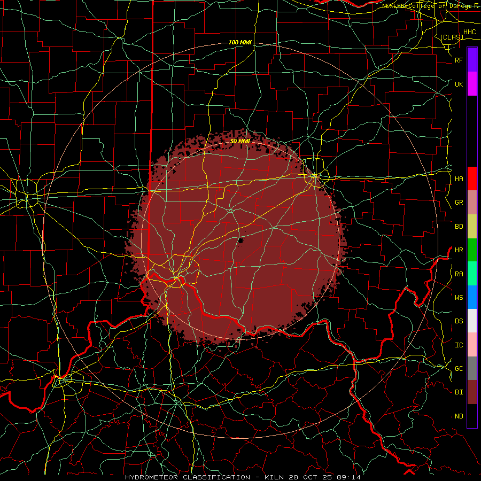Click the HR green legend swatch
The image size is (481, 481).
472,250
